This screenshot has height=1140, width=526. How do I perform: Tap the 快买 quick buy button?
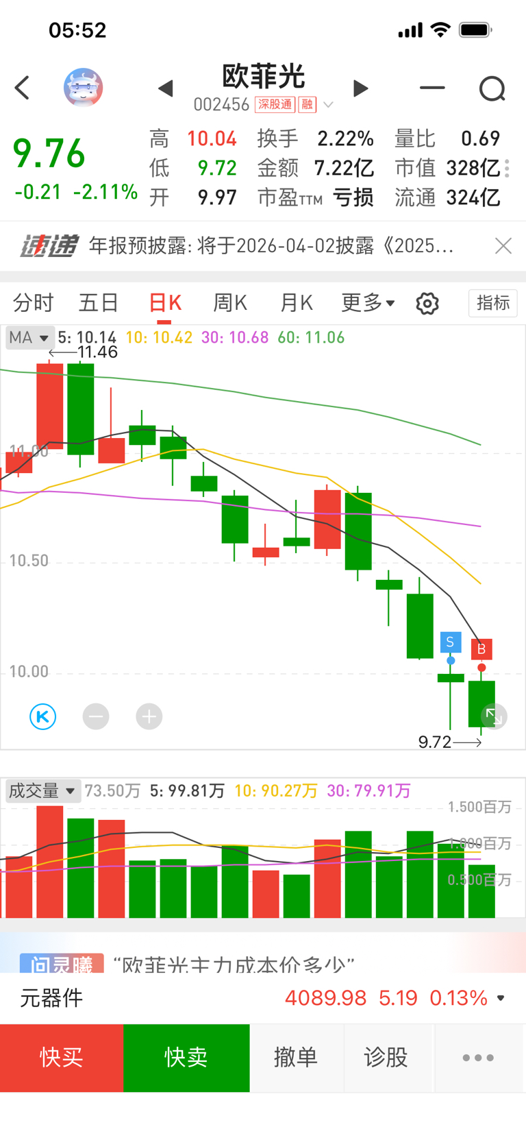62,1058
